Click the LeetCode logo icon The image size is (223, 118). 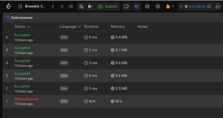click(9, 7)
